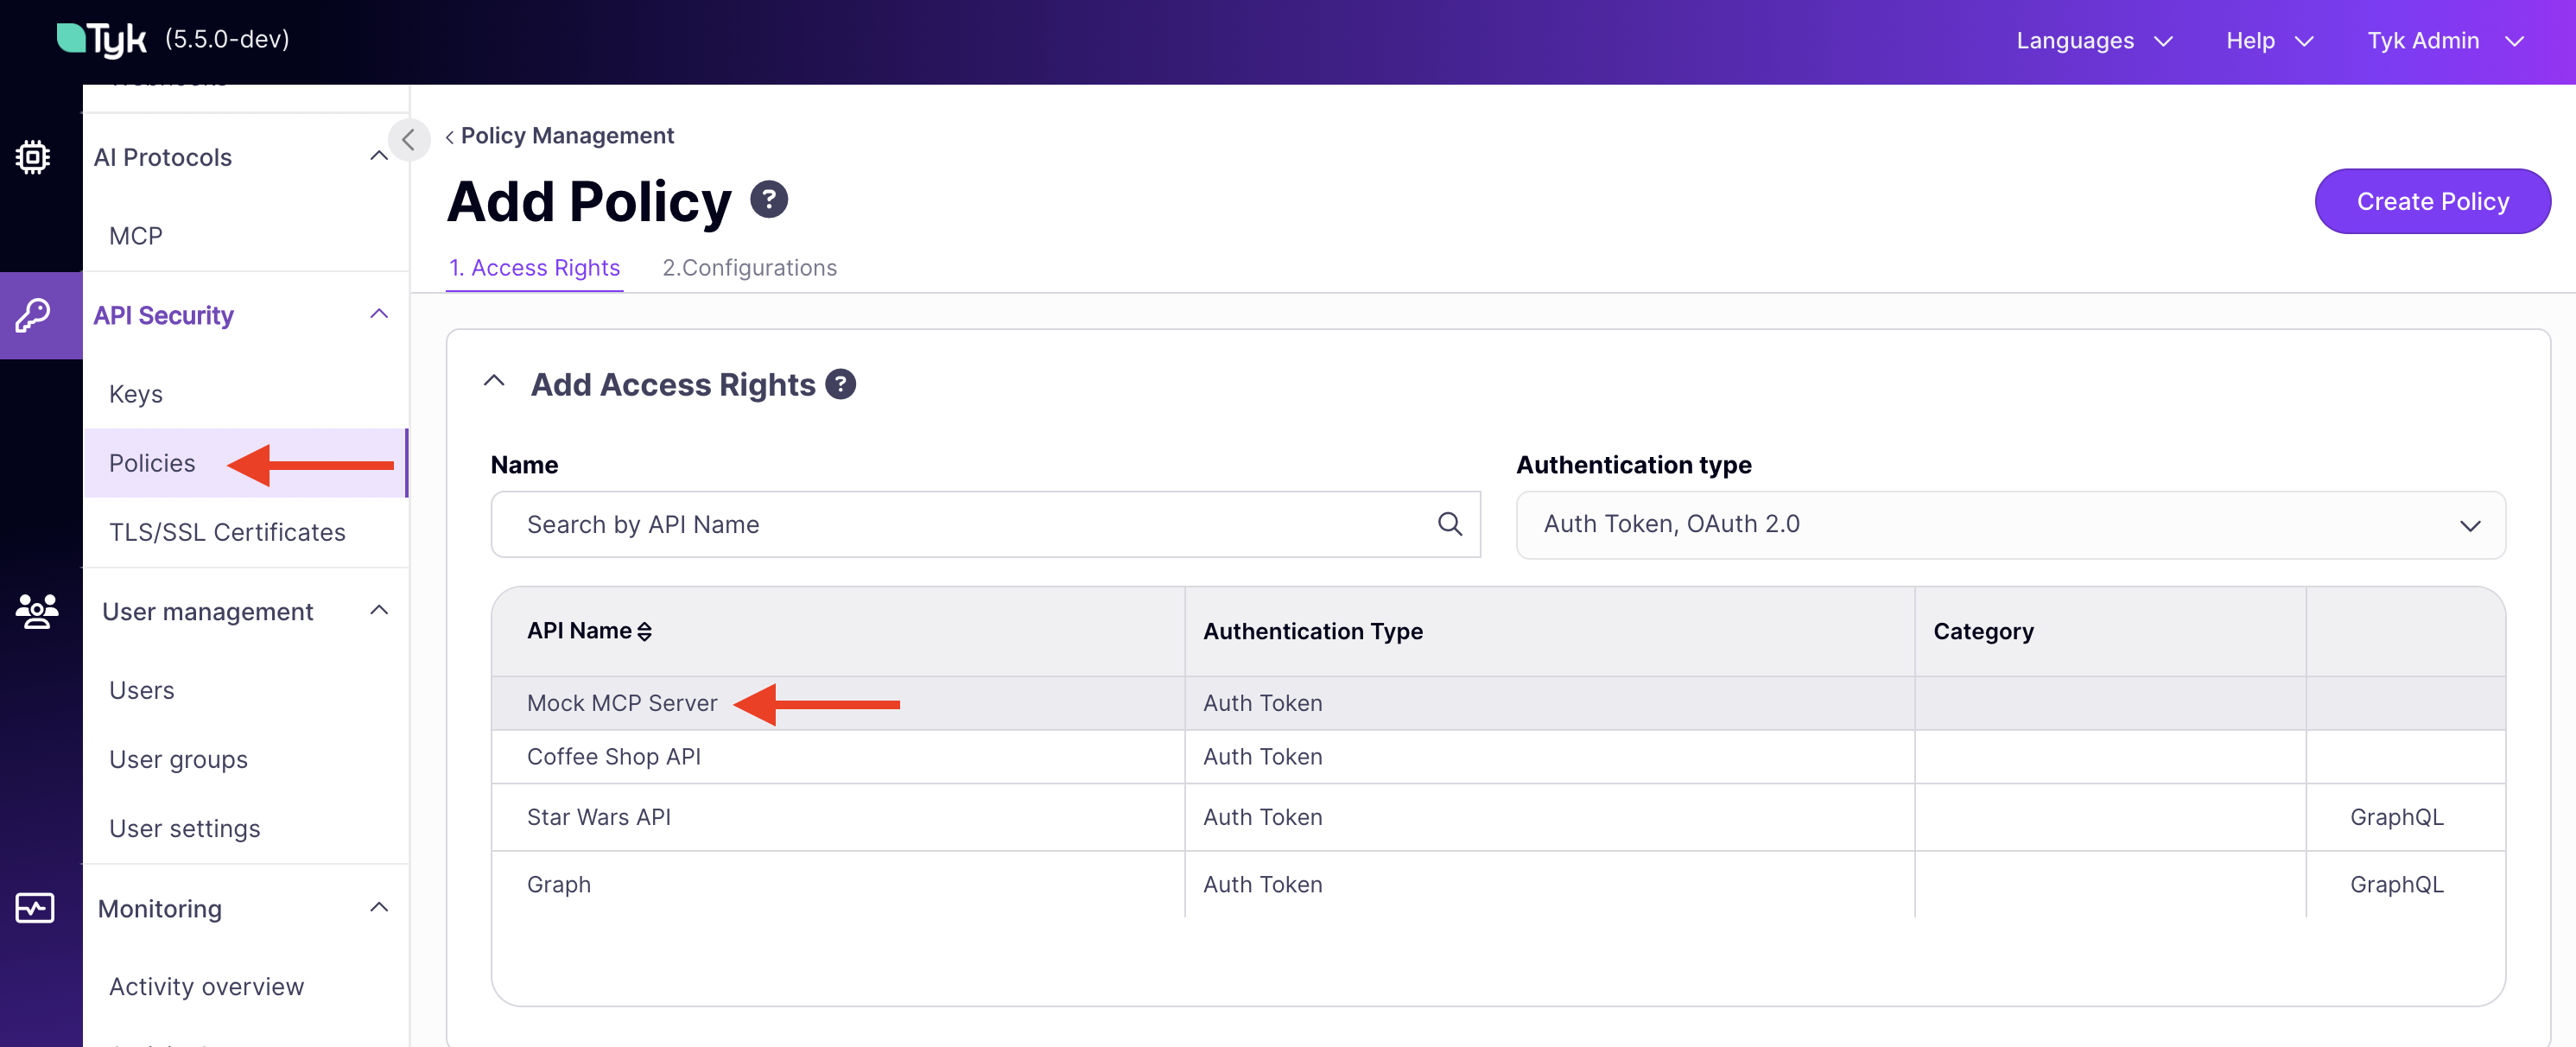This screenshot has height=1047, width=2576.
Task: Select the Graph API row
Action: point(1498,884)
